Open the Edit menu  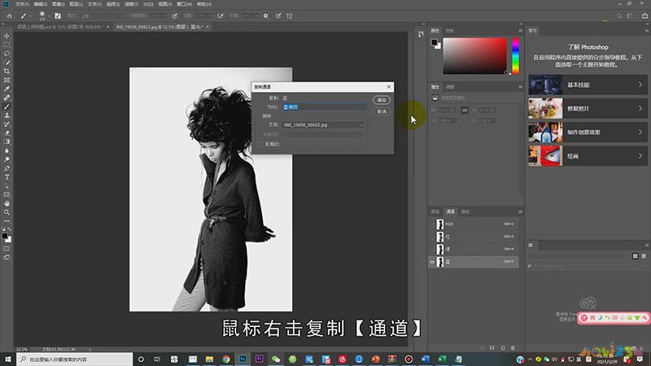point(40,4)
